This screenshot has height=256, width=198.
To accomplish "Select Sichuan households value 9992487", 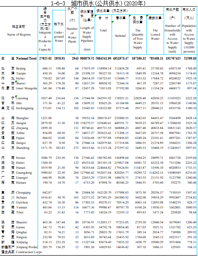I will pyautogui.click(x=175, y=197).
